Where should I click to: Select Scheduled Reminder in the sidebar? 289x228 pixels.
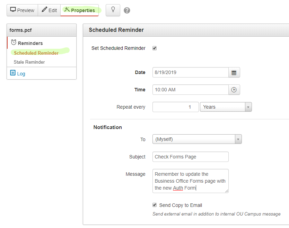(x=36, y=53)
